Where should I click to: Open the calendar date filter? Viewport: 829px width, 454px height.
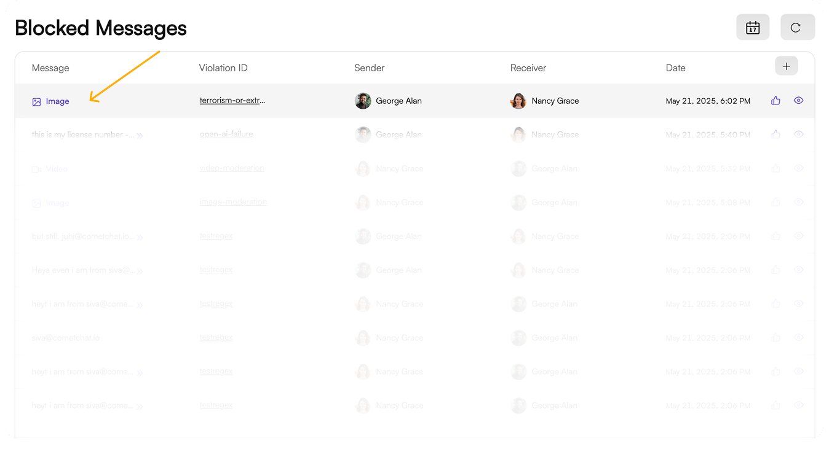tap(753, 28)
